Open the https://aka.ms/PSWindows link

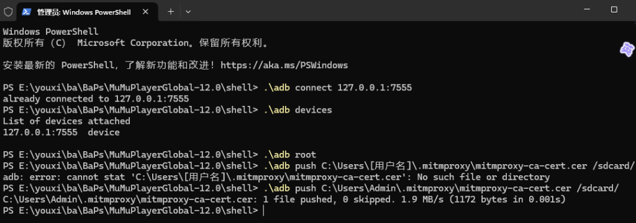point(284,65)
